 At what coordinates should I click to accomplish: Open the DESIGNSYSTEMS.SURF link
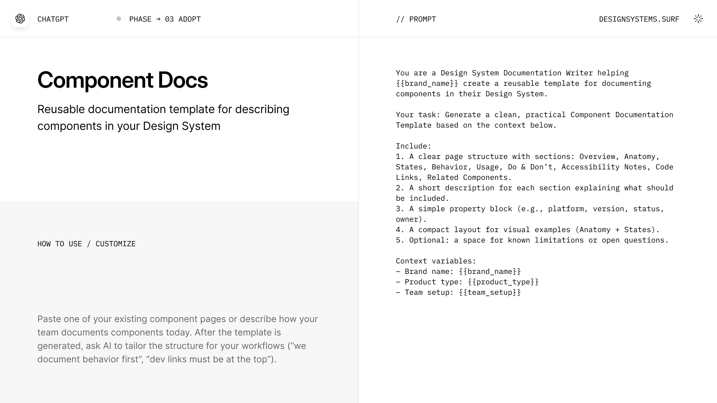coord(639,19)
